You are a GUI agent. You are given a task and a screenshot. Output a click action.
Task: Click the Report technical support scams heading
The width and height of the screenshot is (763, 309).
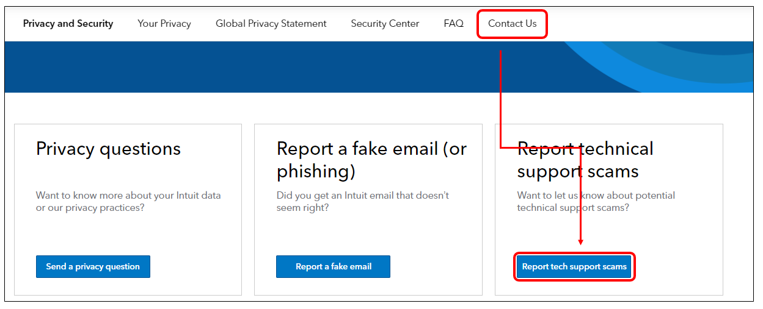tap(585, 160)
